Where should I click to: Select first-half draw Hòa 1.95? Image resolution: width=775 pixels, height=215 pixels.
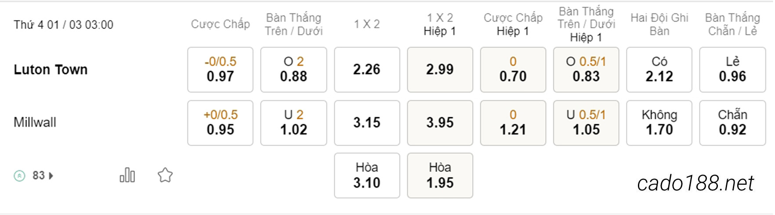click(x=440, y=175)
